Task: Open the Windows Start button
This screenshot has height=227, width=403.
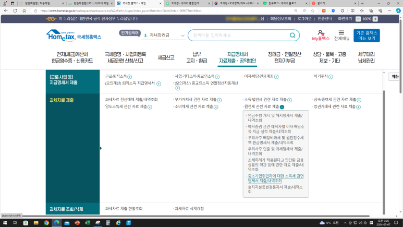Action: tap(5, 223)
